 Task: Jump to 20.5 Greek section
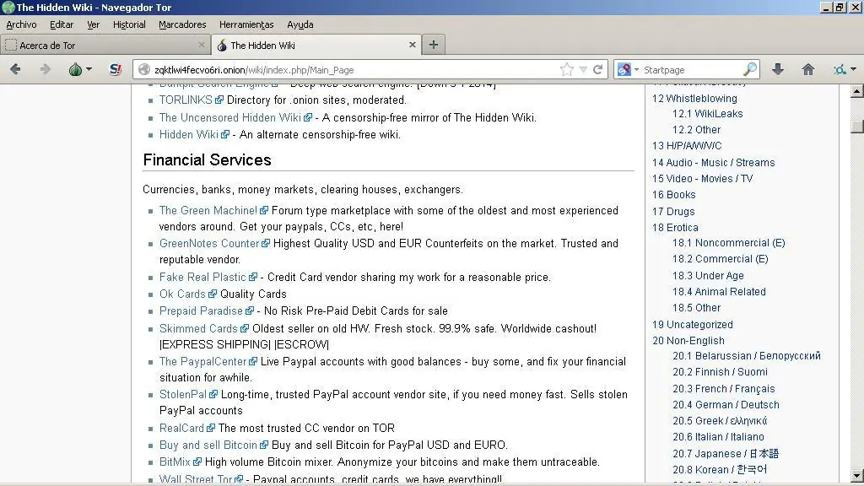coord(720,420)
